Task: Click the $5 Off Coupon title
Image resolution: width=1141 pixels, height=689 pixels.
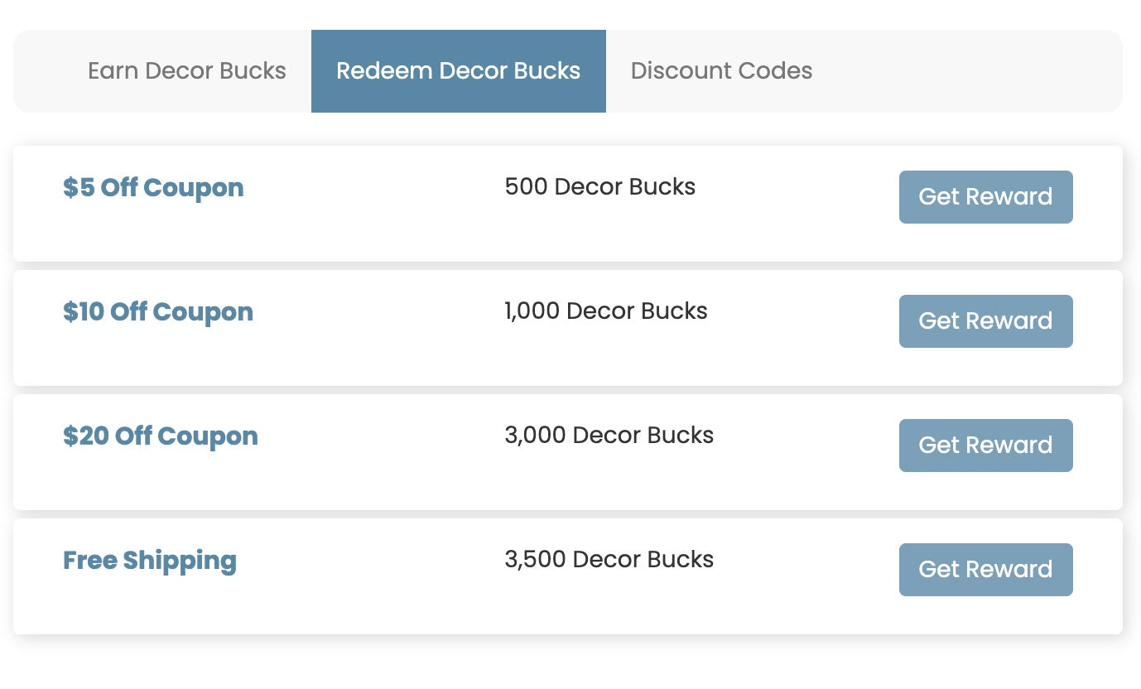Action: (153, 188)
